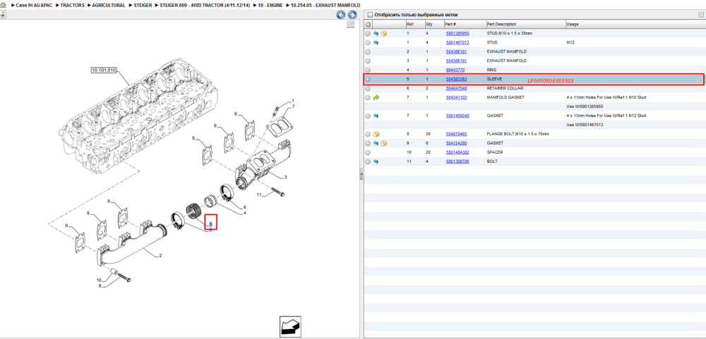Add part 504386181 with its circle icon
The image size is (706, 339).
pos(368,51)
